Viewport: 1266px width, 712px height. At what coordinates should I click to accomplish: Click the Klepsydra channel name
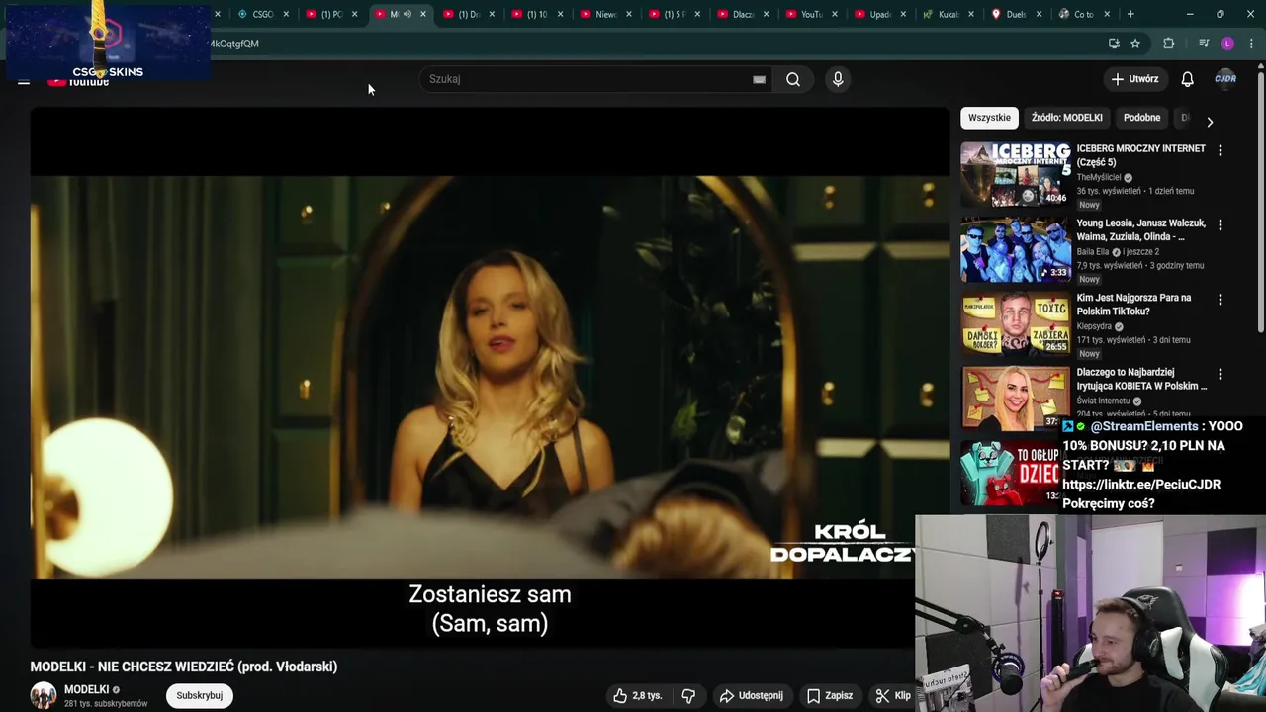pyautogui.click(x=1094, y=326)
